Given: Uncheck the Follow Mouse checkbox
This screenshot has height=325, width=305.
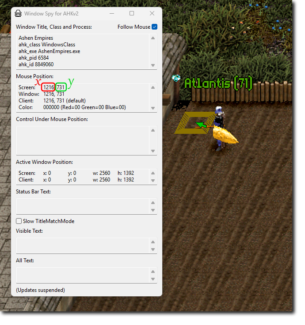Looking at the screenshot, I should [x=155, y=27].
